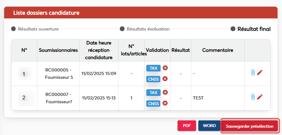Click the TAX badge in the RC000005 row
The width and height of the screenshot is (282, 135).
pos(153,68)
